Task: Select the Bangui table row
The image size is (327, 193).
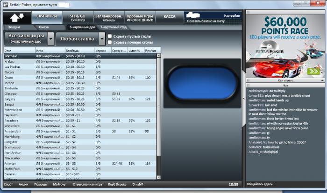Action: [80, 104]
